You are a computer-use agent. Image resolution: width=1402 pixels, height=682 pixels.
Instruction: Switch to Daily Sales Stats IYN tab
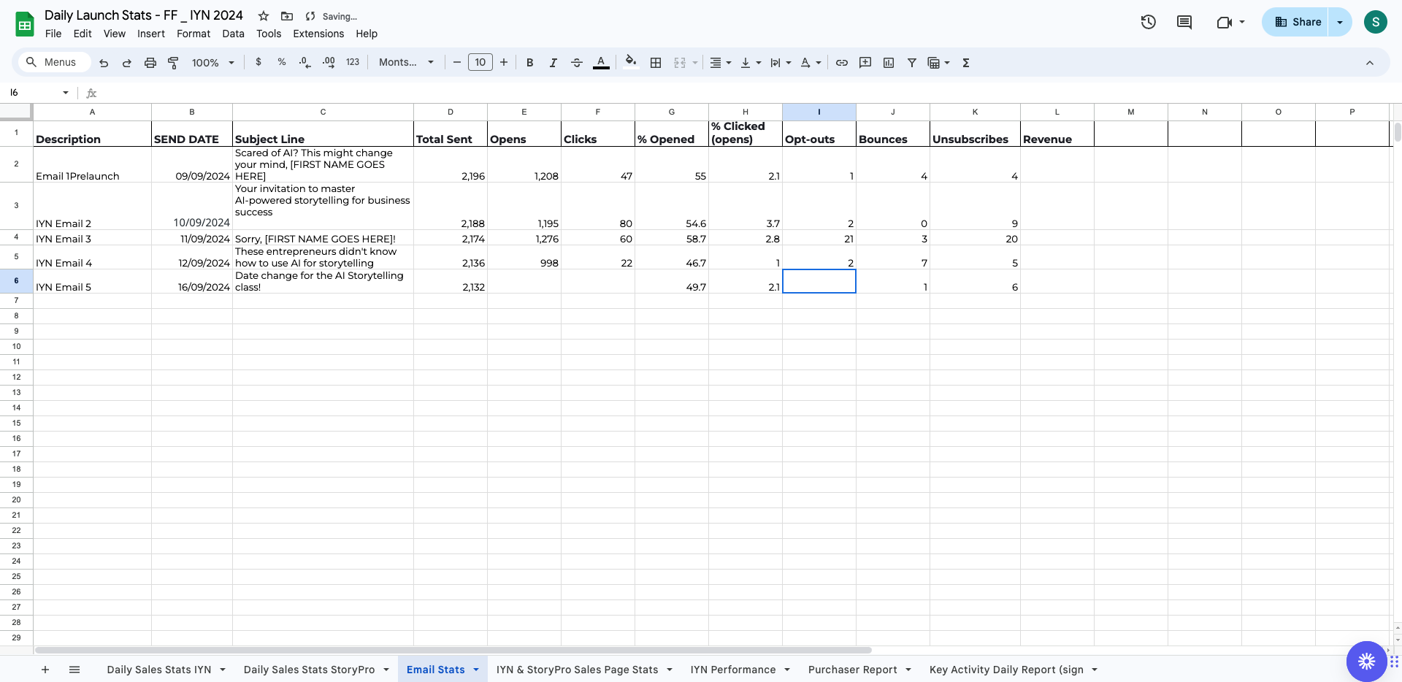point(159,670)
